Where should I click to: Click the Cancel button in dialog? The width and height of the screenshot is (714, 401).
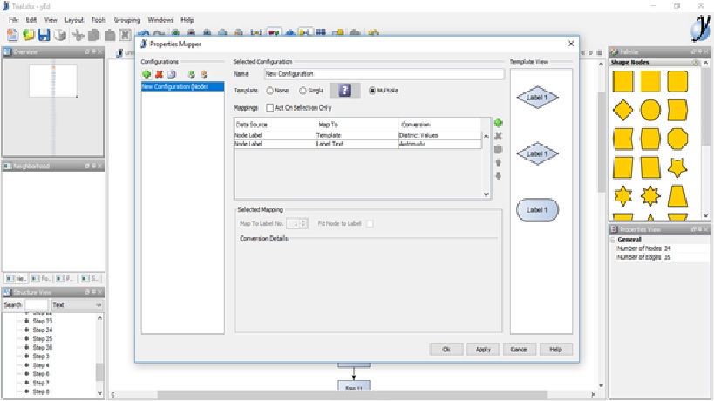click(x=519, y=349)
